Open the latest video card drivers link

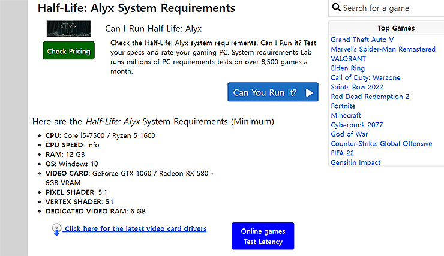136,228
